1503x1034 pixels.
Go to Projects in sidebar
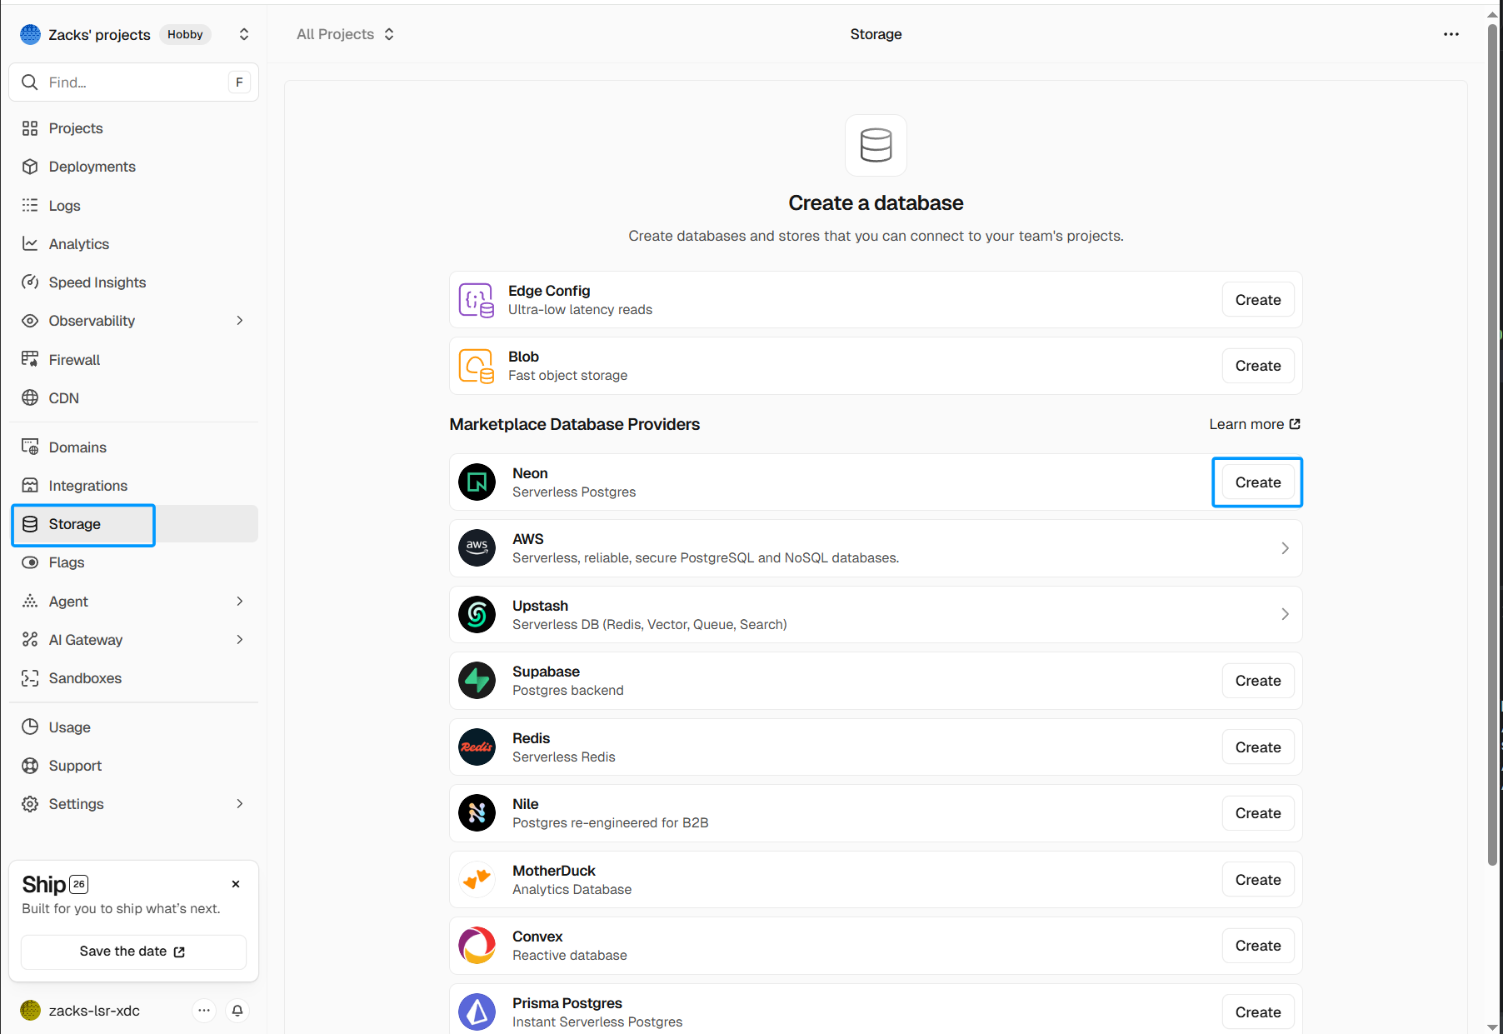click(135, 128)
